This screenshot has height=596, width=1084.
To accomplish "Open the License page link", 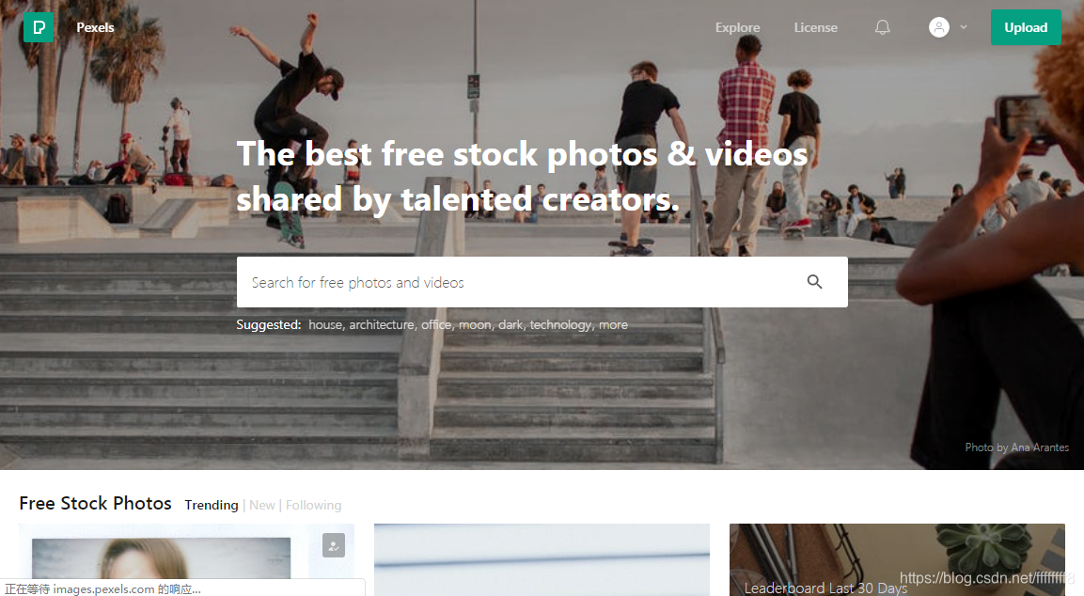I will pos(816,27).
